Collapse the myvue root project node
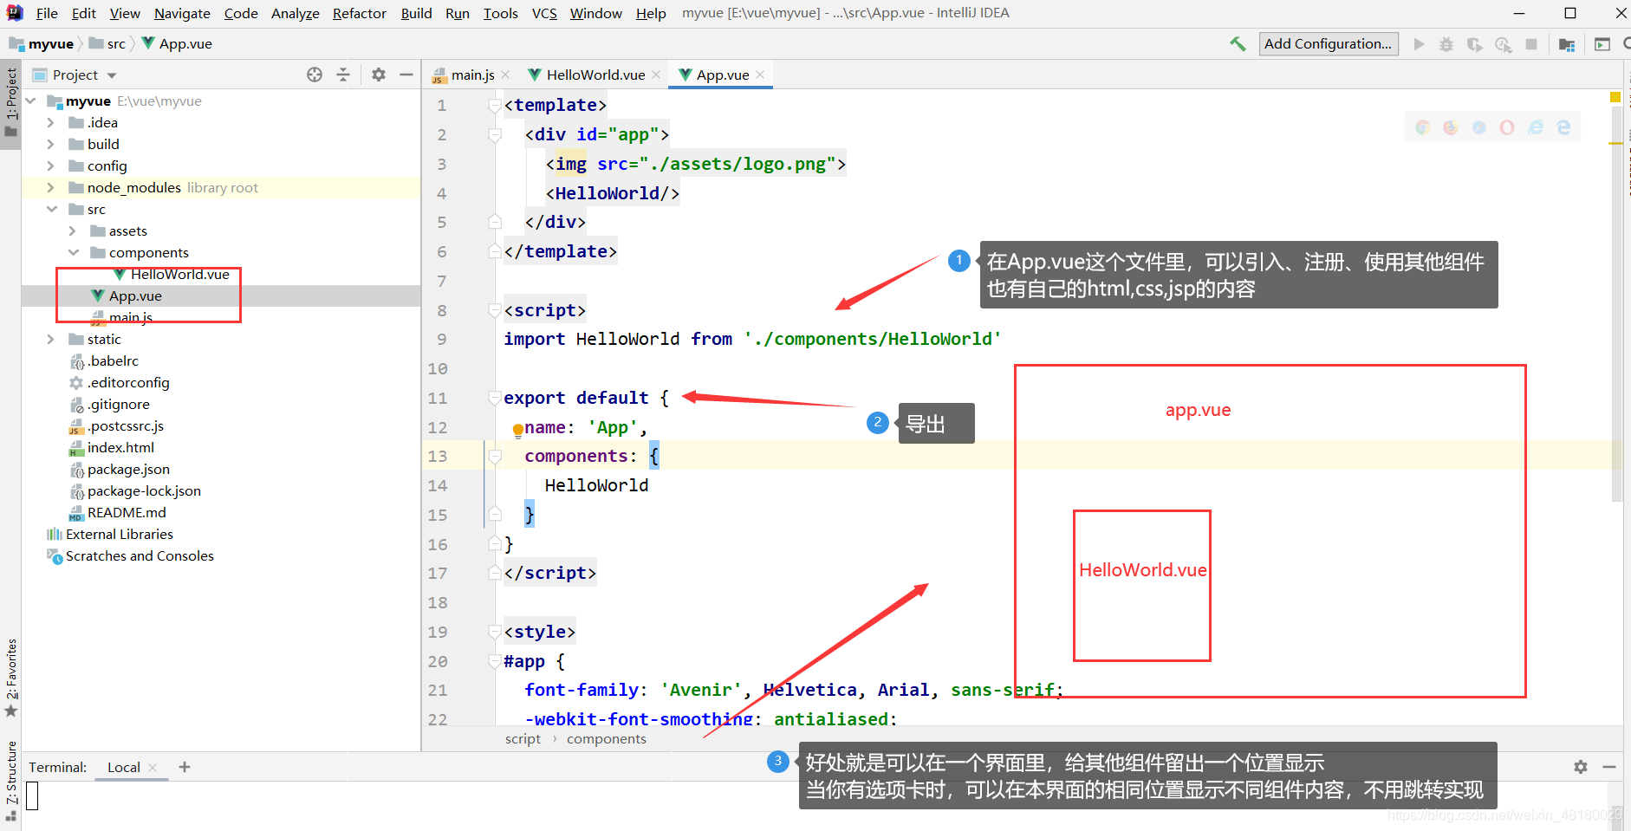The image size is (1631, 831). pos(31,101)
